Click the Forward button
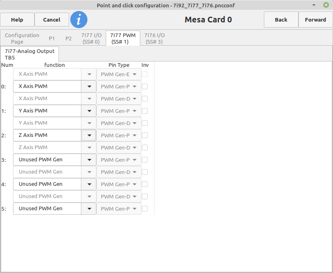The height and width of the screenshot is (273, 333). (316, 20)
